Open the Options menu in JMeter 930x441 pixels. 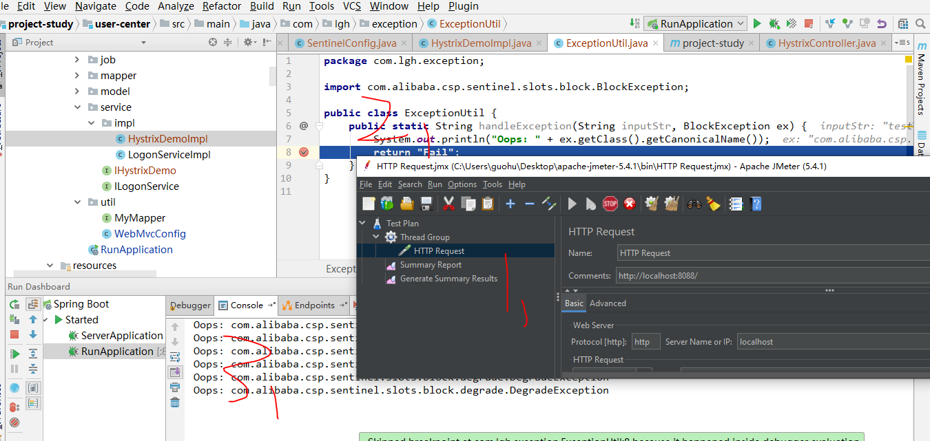[462, 184]
